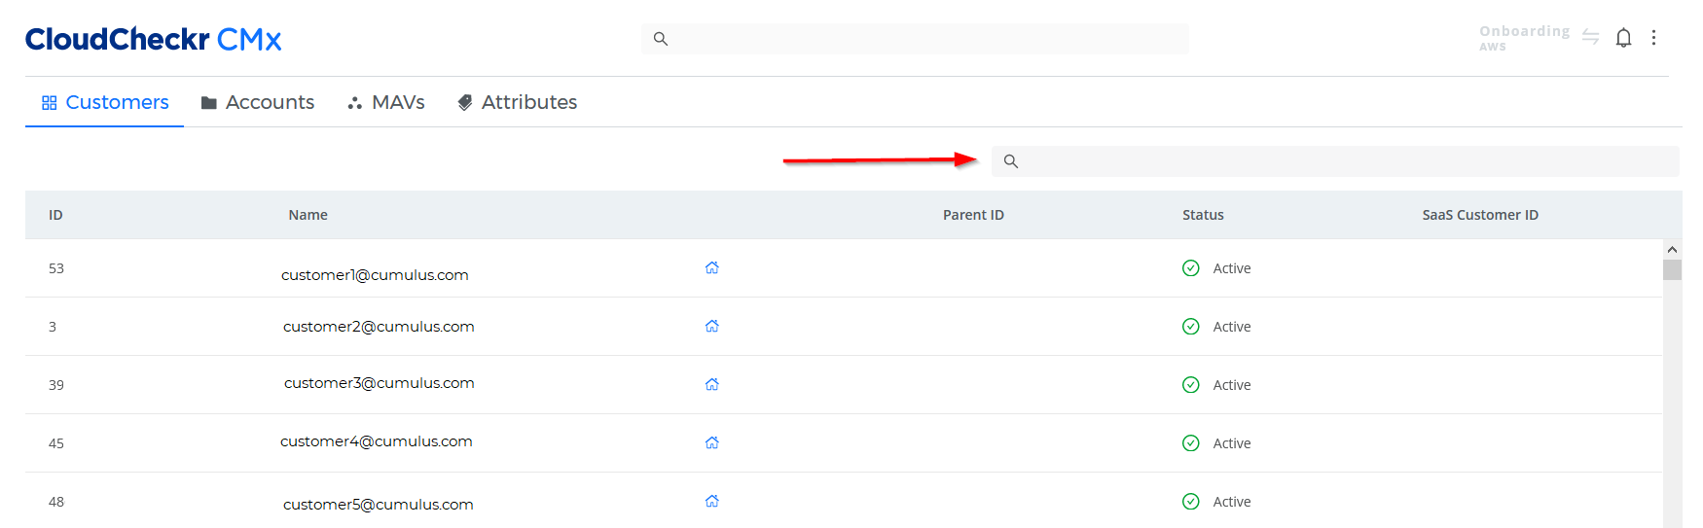
Task: Click the ID cell 3
Action: point(53,327)
